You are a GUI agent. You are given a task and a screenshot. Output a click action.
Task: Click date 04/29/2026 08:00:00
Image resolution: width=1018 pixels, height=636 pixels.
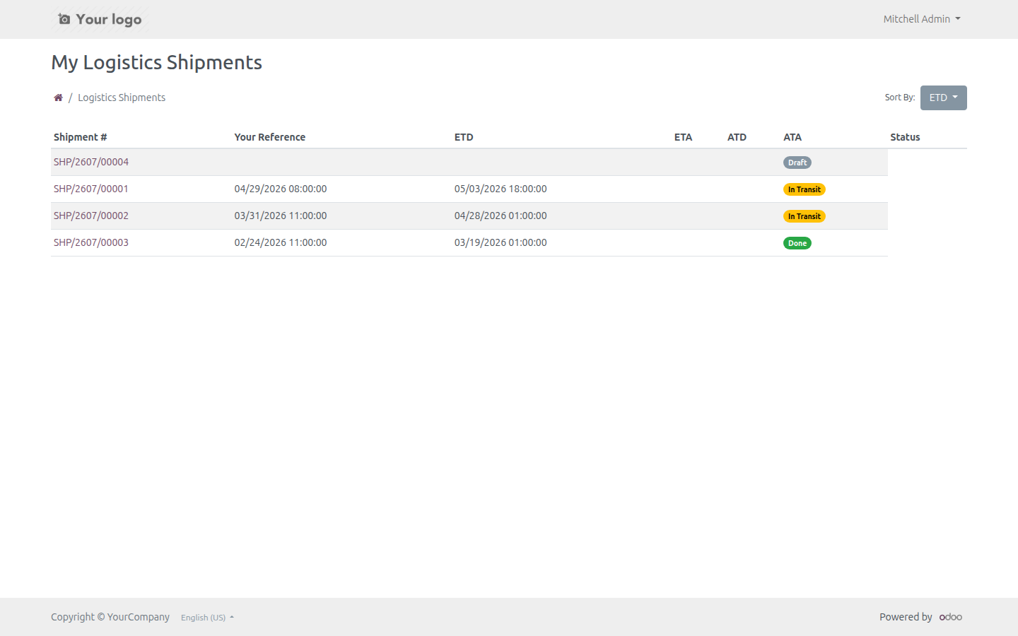click(x=281, y=189)
